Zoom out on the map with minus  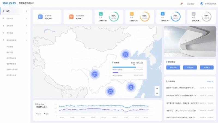click(157, 94)
